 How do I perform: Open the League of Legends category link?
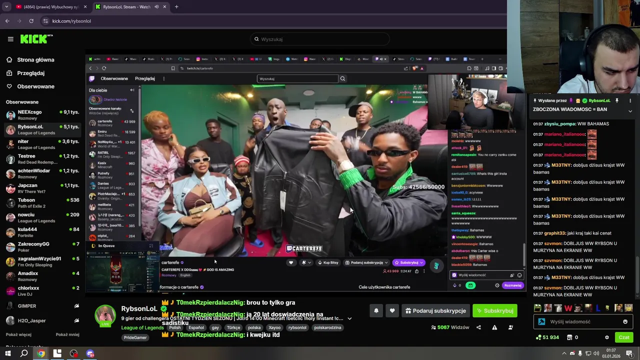coord(142,328)
